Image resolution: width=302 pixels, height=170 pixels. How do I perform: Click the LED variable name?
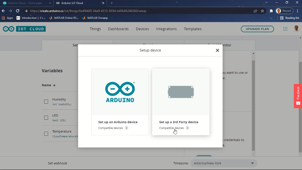55,115
